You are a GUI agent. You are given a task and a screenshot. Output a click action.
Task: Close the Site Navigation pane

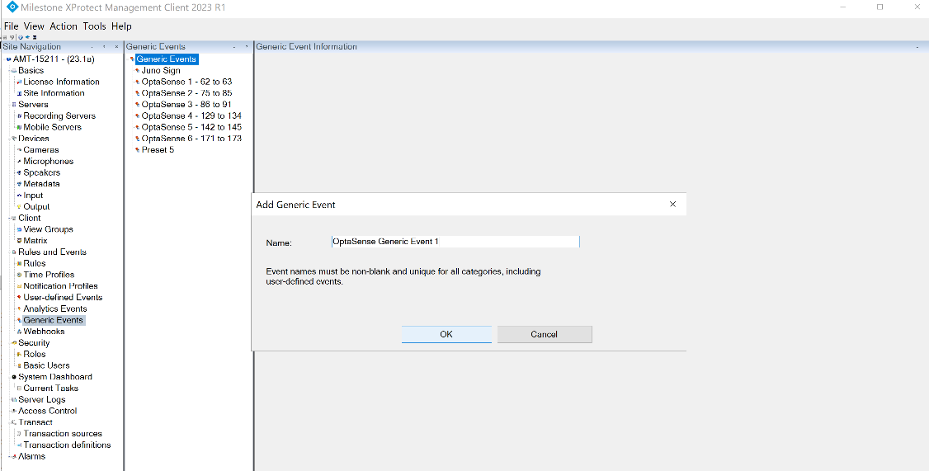[116, 47]
